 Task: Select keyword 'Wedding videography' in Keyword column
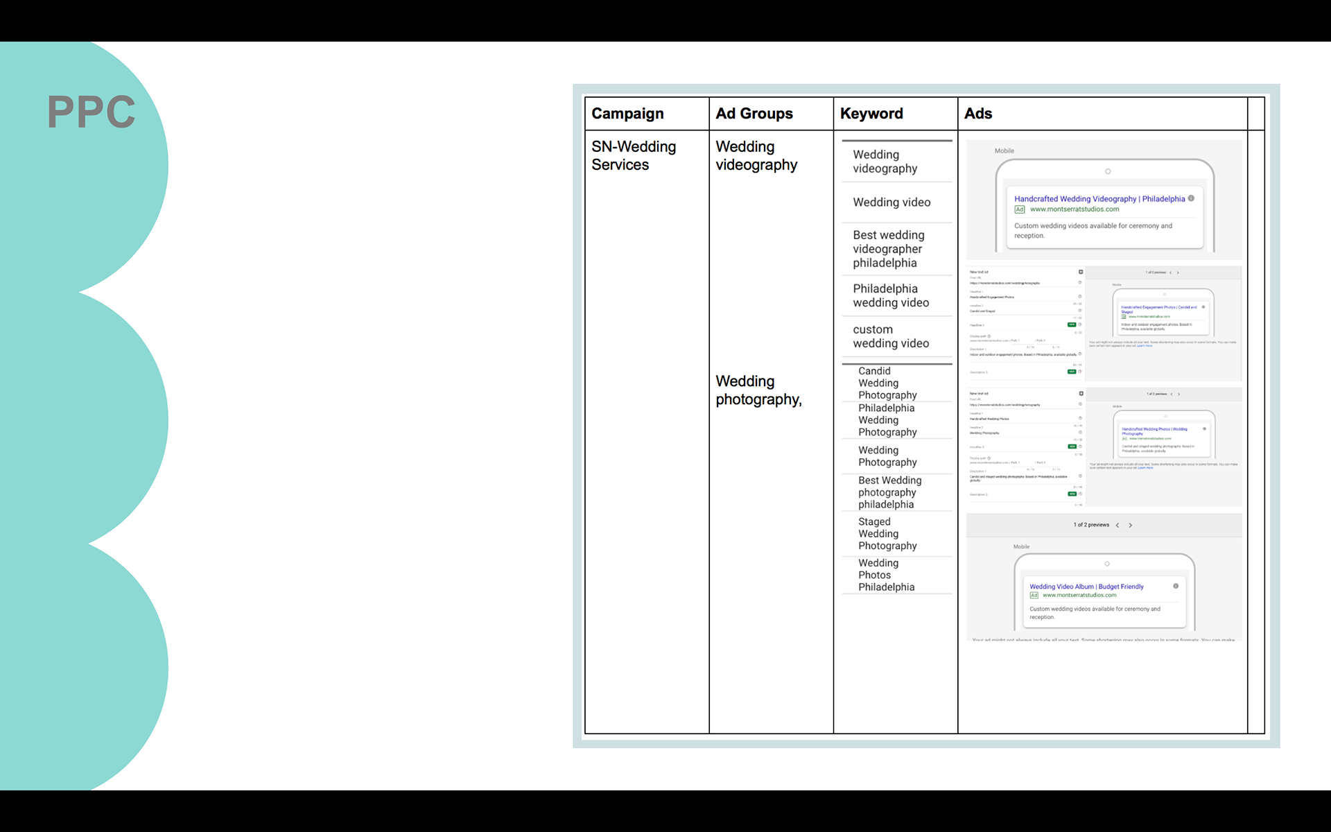click(885, 162)
